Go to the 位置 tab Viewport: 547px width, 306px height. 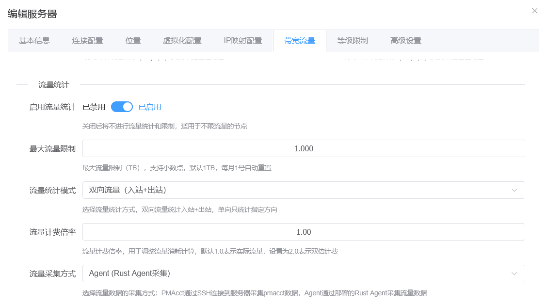click(133, 41)
